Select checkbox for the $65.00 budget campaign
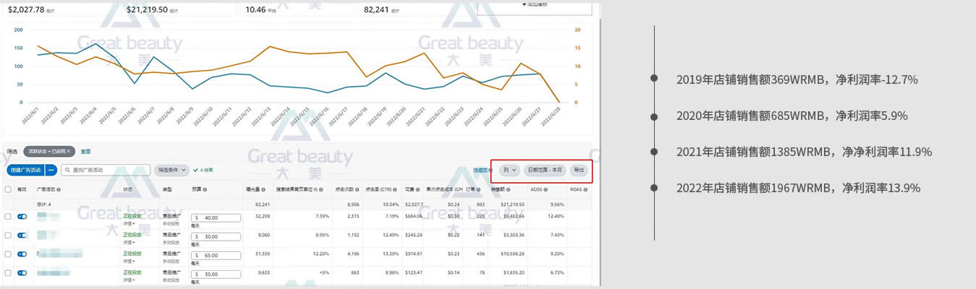This screenshot has height=289, width=976. coord(8,254)
